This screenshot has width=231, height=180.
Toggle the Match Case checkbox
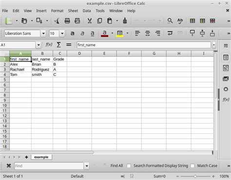pos(192,166)
